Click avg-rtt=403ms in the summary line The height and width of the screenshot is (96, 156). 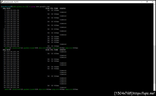tap(58, 48)
